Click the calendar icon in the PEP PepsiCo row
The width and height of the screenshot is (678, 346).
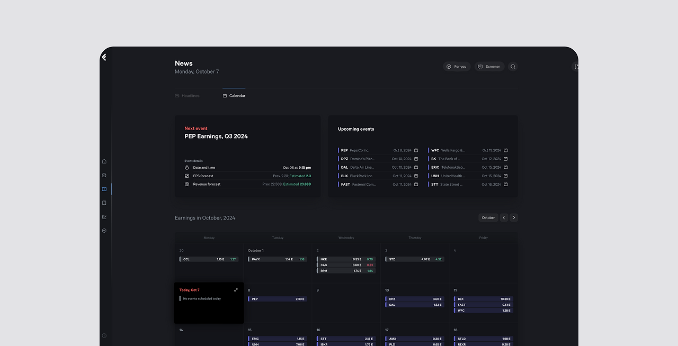[416, 150]
